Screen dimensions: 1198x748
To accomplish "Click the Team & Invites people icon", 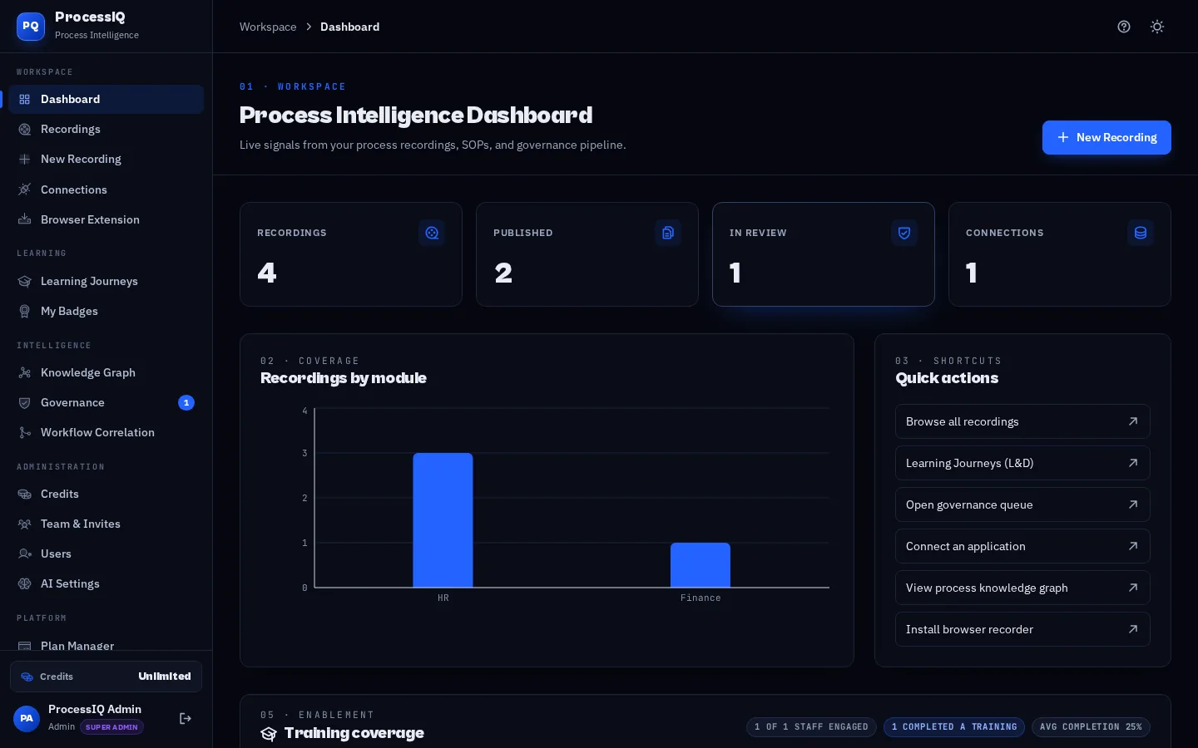I will [x=25, y=524].
